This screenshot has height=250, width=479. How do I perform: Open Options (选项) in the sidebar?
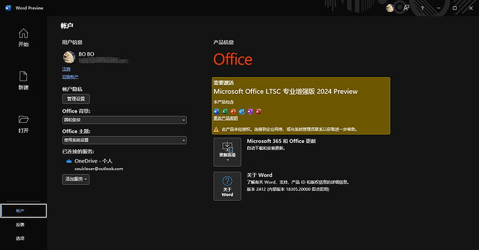point(20,238)
